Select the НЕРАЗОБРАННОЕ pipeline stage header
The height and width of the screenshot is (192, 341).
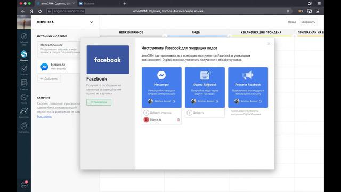click(x=131, y=32)
